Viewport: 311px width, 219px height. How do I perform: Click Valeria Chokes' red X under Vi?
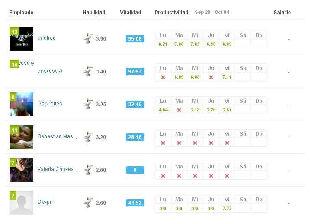point(227,176)
